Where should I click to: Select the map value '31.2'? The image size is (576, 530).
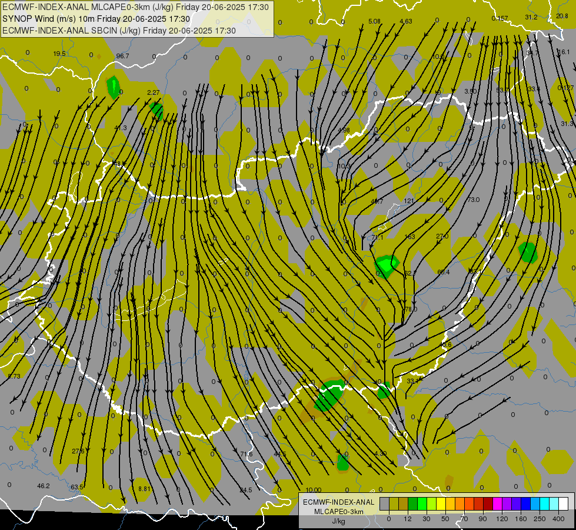point(531,17)
